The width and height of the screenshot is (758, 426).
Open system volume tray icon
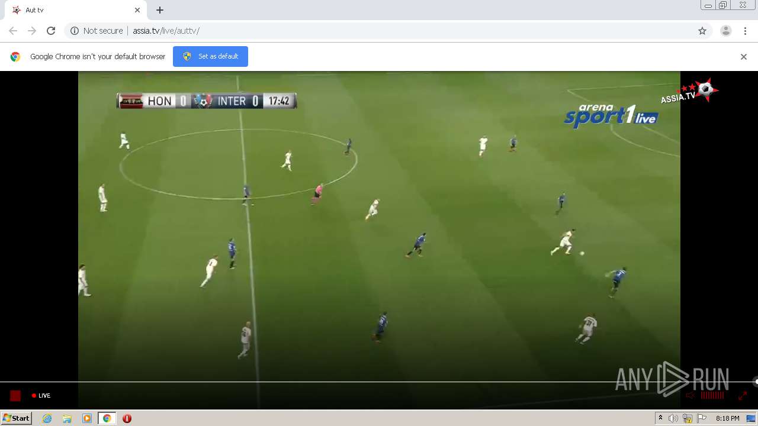[x=673, y=418]
